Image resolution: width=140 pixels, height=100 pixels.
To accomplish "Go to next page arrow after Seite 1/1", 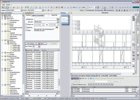I will click(x=80, y=7).
